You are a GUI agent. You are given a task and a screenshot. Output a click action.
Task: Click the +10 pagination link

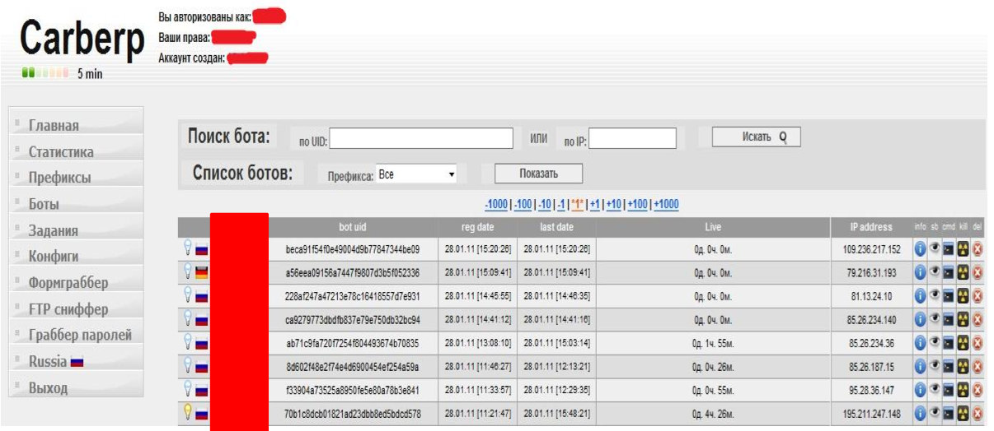(613, 205)
